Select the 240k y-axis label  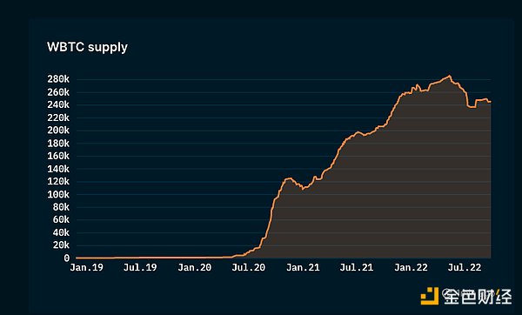click(x=58, y=105)
